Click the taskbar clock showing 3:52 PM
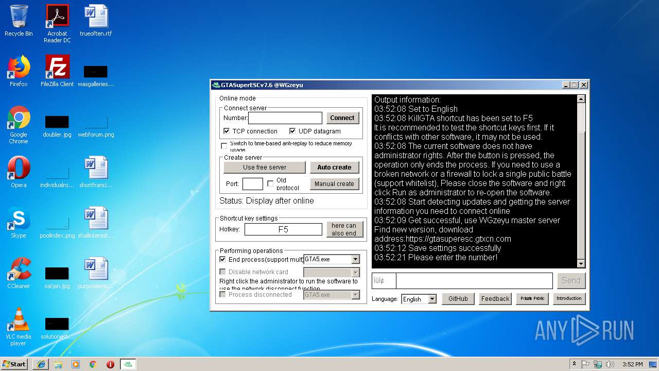659x371 pixels. coord(633,364)
